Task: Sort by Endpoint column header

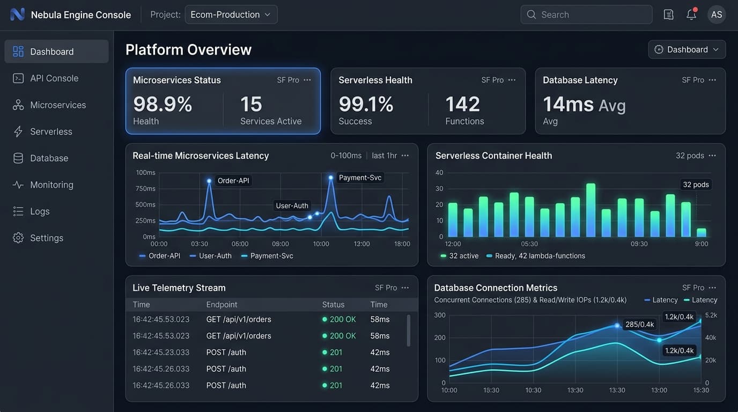Action: point(222,304)
